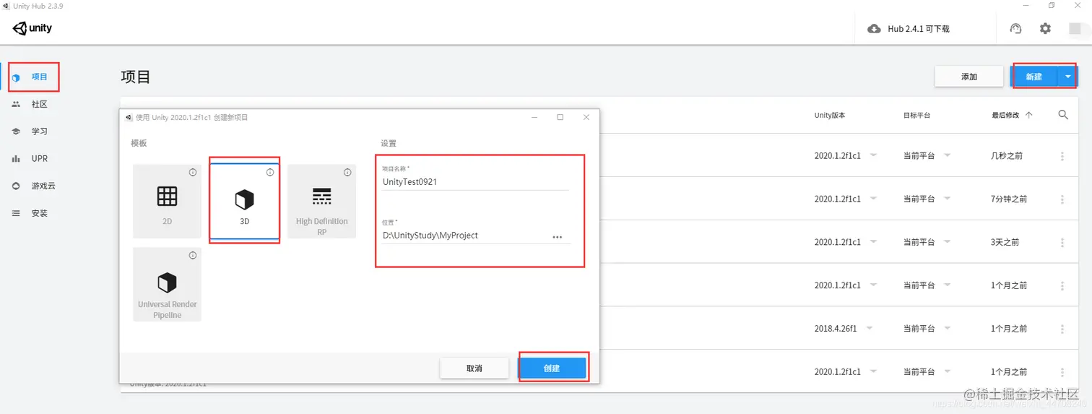1092x414 pixels.
Task: Expand target platform dropdown in 2018.4.26f1 row
Action: (948, 328)
